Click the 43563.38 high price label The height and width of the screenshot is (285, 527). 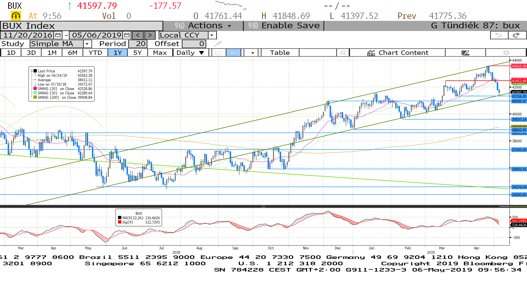coord(519,66)
